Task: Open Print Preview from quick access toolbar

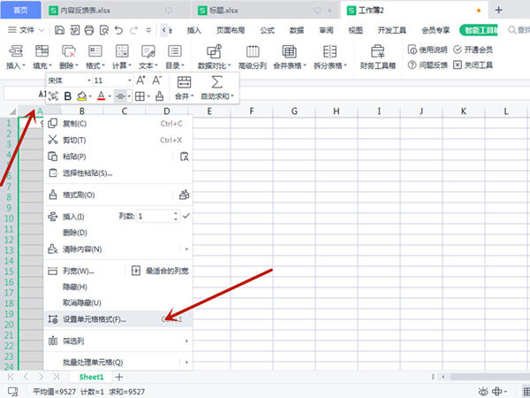Action: [x=104, y=30]
